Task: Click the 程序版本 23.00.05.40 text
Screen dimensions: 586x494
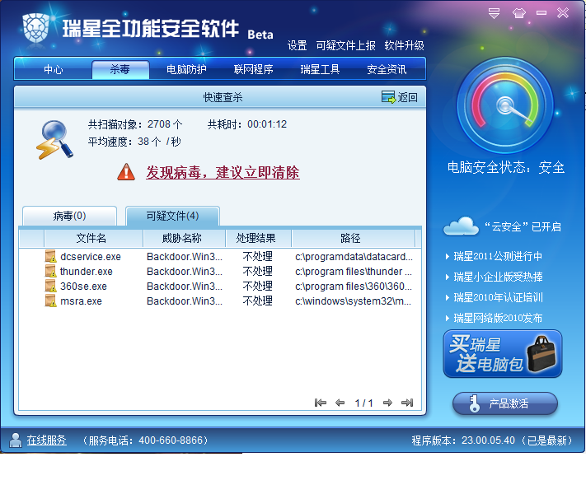Action: coord(492,440)
